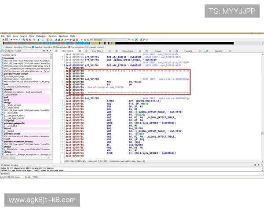Click the Functions window horizontal scrollbar

25,158
